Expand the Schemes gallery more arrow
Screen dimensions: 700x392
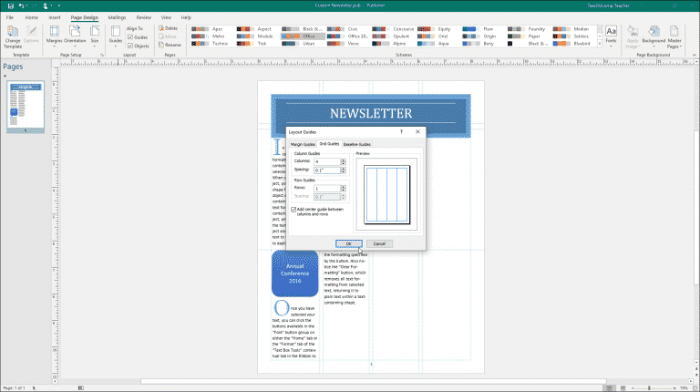(x=600, y=44)
